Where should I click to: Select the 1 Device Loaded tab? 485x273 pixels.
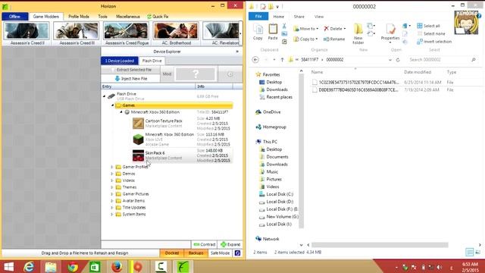pos(120,61)
